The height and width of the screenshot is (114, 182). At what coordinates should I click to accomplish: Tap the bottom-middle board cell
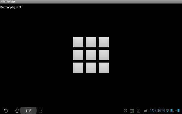point(91,68)
